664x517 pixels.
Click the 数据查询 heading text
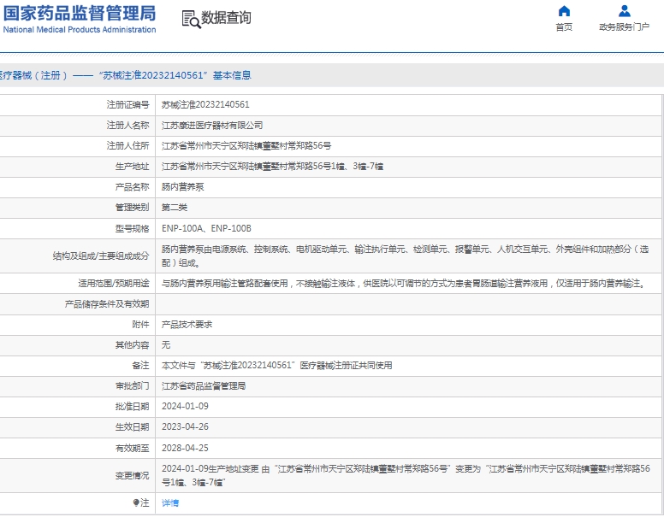226,18
